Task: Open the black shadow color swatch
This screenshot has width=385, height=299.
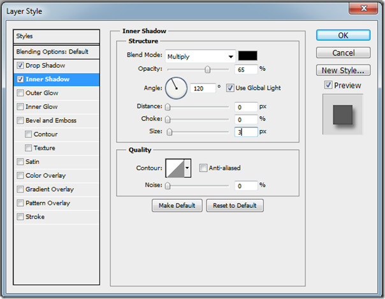Action: 248,55
